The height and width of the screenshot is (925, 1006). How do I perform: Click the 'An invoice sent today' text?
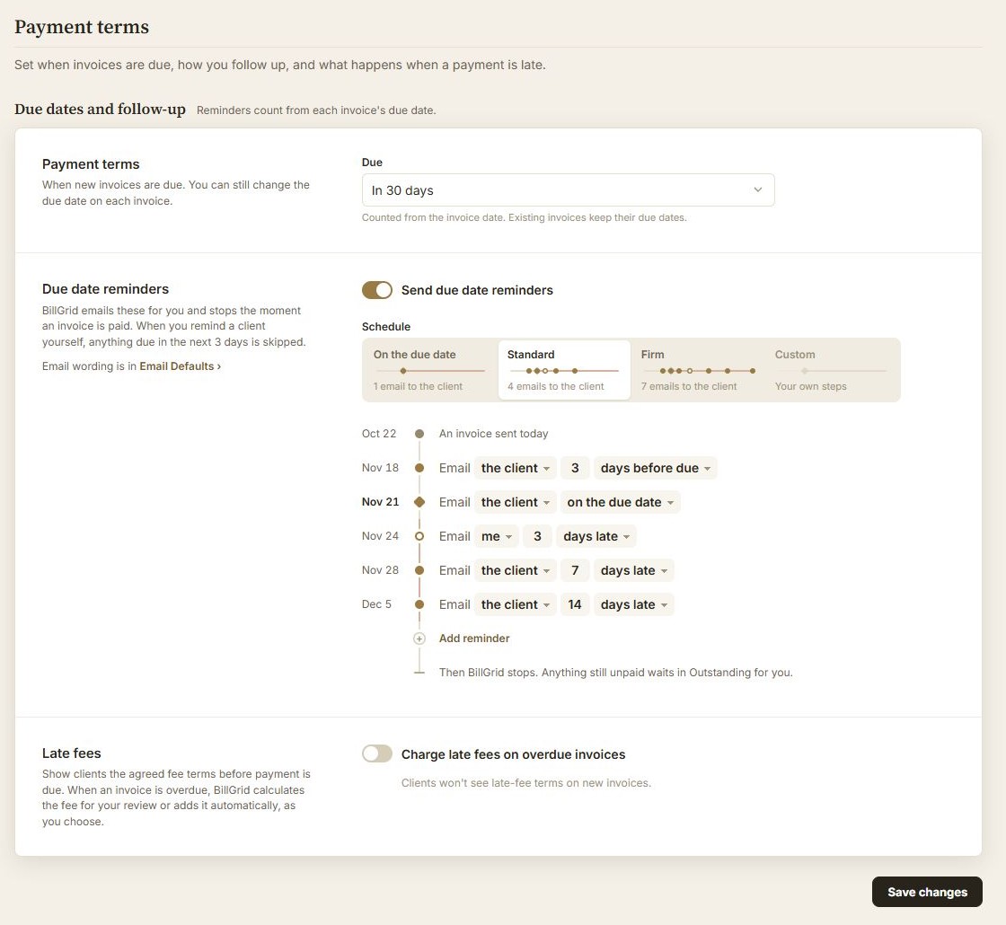tap(493, 434)
